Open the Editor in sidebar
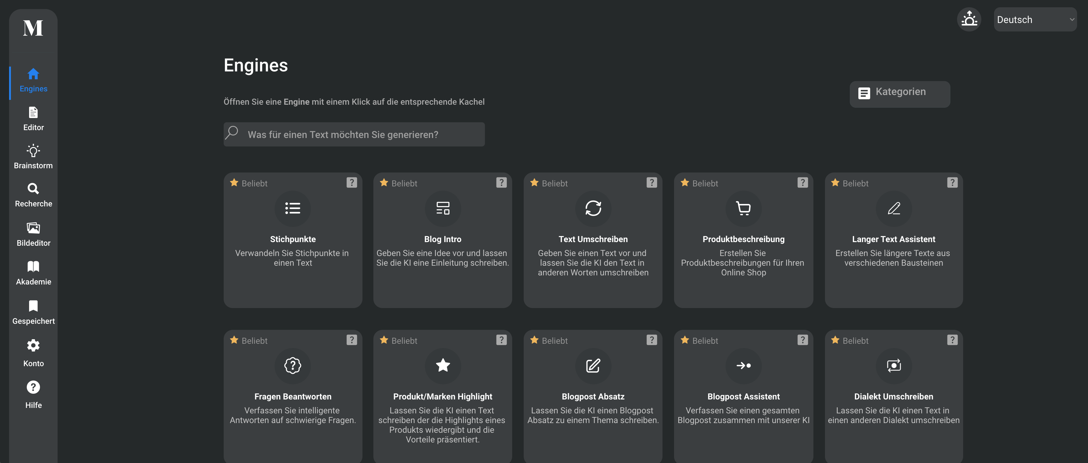This screenshot has width=1088, height=463. (33, 119)
